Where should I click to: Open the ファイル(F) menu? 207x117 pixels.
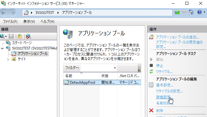pos(10,22)
